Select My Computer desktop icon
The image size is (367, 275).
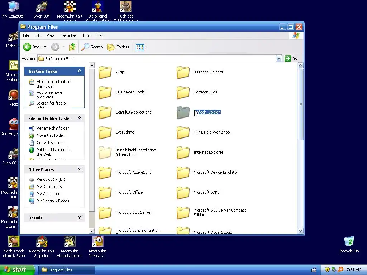point(14,10)
